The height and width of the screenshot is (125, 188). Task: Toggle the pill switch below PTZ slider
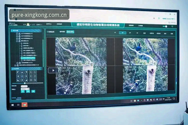click(24, 86)
